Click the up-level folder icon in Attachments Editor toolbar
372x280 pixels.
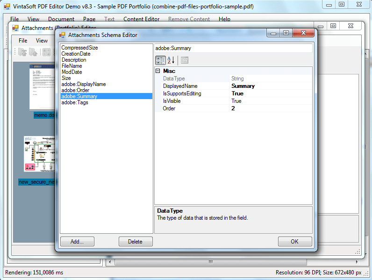point(22,52)
